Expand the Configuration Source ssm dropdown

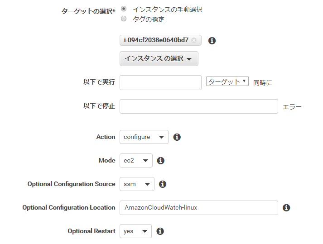coord(137,184)
